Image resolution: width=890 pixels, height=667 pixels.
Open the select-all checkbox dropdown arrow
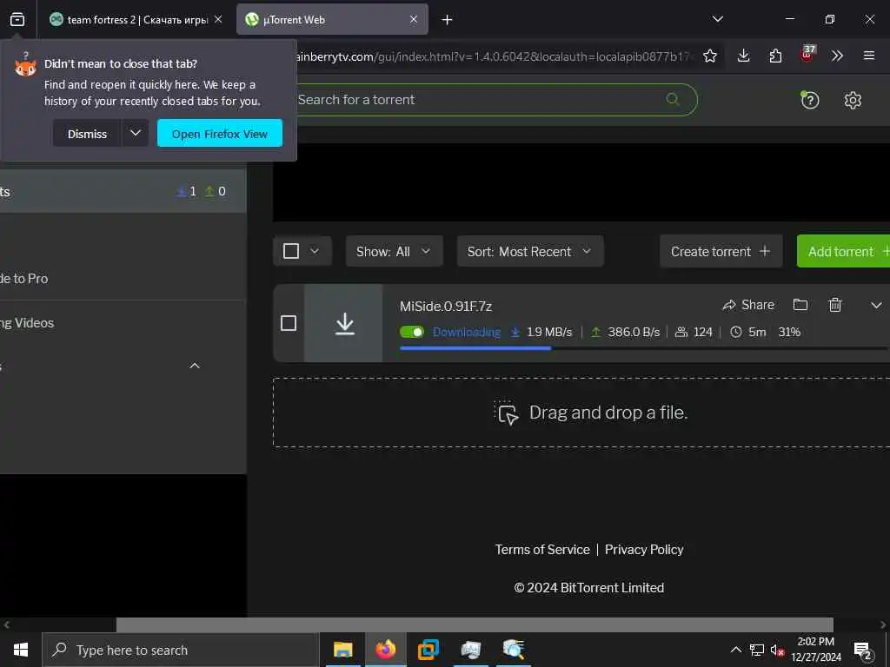coord(315,251)
